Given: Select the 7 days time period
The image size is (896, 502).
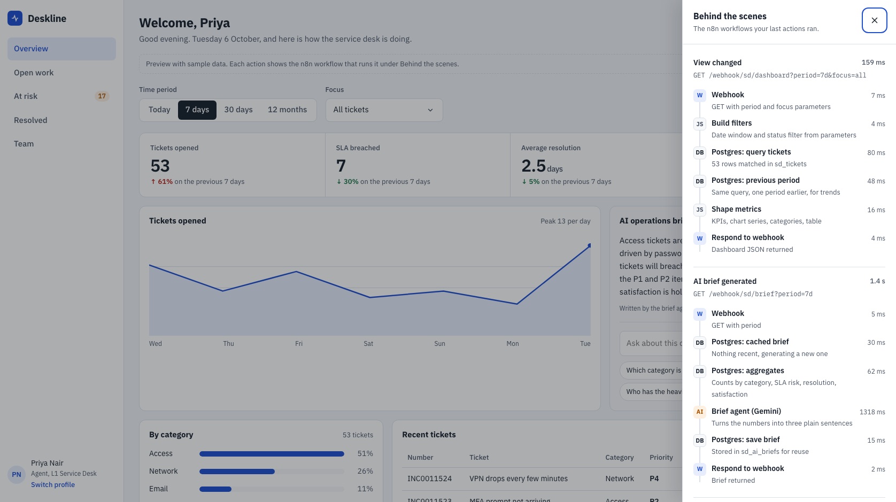Looking at the screenshot, I should (197, 110).
